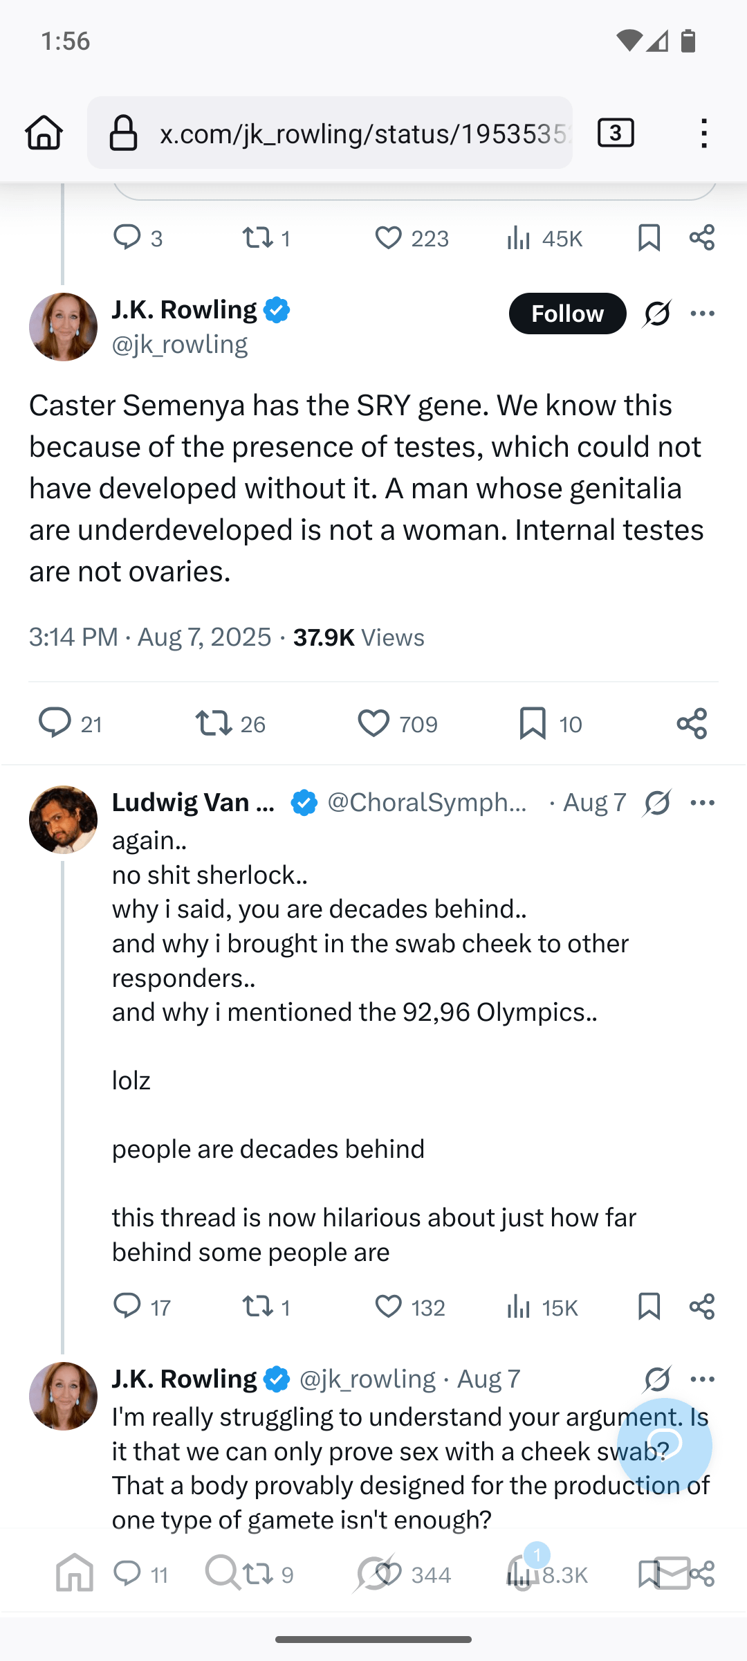Viewport: 747px width, 1661px height.
Task: Open more options on Ludwig Van's reply
Action: 703,803
